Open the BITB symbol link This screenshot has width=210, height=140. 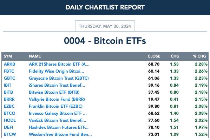coord(8,92)
